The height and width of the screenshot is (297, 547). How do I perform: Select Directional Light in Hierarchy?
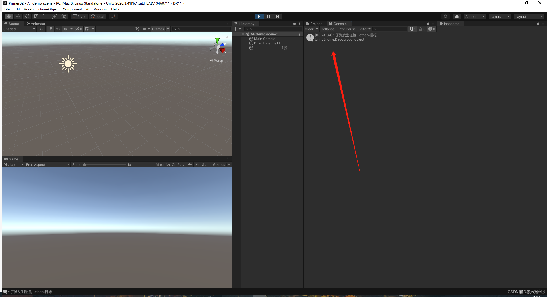(x=267, y=43)
